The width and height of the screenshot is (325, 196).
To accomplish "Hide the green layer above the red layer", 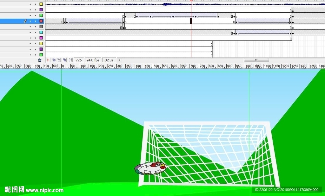I will [x=30, y=15].
